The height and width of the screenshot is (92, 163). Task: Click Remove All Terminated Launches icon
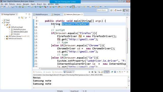(x=95, y=72)
